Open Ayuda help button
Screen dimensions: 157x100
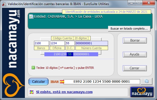pos(135,54)
